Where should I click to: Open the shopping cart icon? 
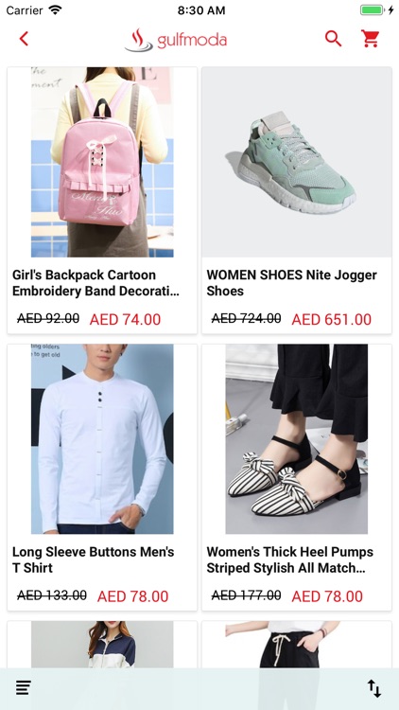pyautogui.click(x=370, y=39)
